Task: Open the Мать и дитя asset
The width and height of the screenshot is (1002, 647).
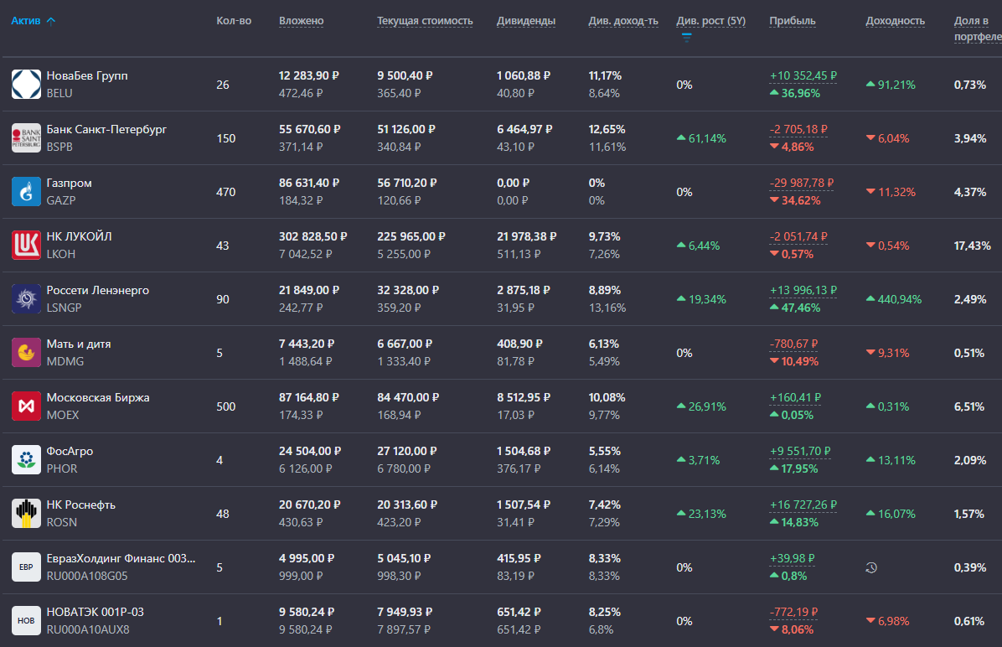Action: pyautogui.click(x=78, y=344)
